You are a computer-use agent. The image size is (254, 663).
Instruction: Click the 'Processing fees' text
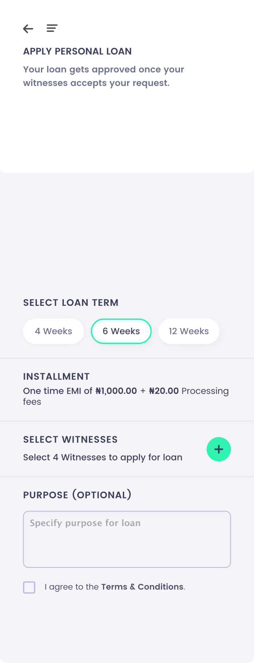pyautogui.click(x=126, y=396)
